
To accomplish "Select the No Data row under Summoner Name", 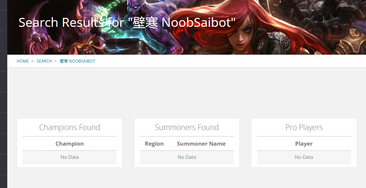I will 187,157.
